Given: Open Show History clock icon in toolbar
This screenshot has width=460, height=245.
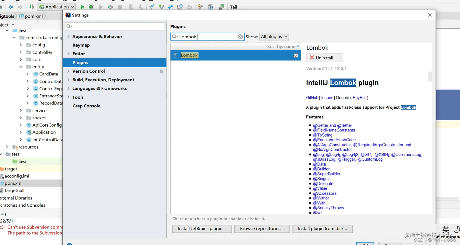Looking at the screenshot, I should (180, 7).
